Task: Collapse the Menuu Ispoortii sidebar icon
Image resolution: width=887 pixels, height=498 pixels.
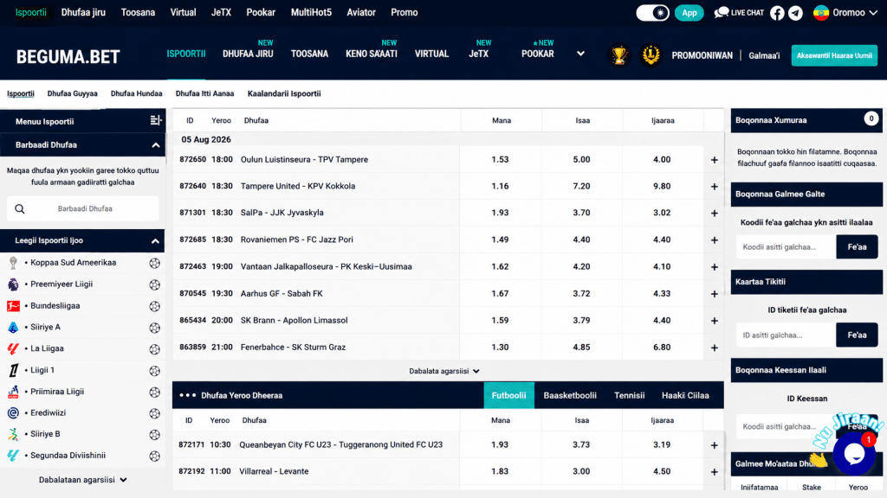Action: tap(156, 120)
